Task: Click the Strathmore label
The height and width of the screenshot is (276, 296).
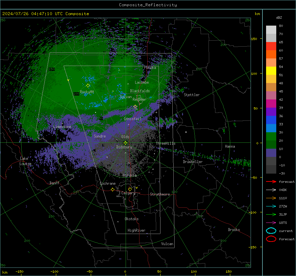Action: (160, 194)
